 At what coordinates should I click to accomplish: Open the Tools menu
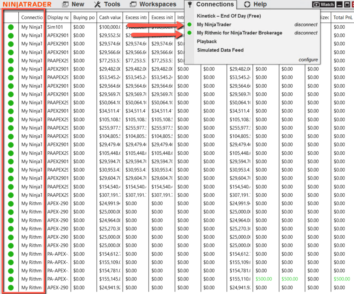tap(107, 4)
